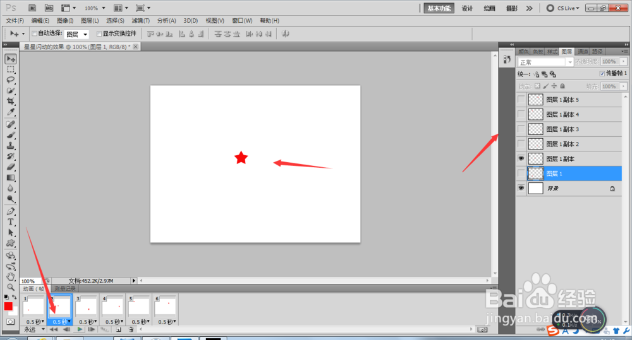Viewport: 632px width, 340px height.
Task: Go to the next animation frame
Action: tap(92, 329)
